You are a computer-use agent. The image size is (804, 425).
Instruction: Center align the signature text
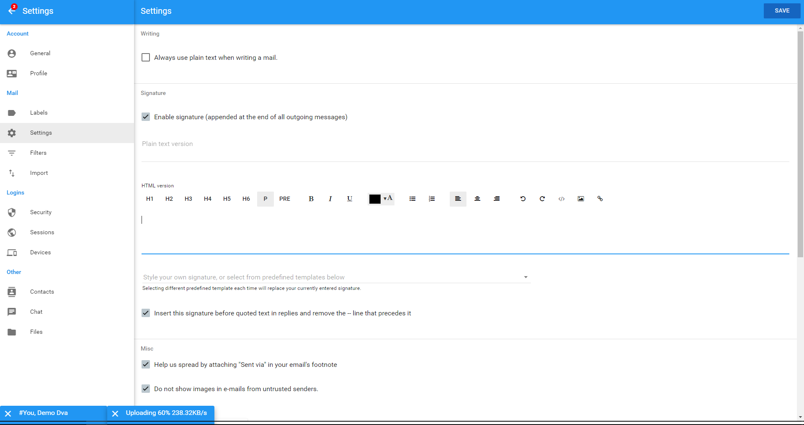pyautogui.click(x=477, y=199)
